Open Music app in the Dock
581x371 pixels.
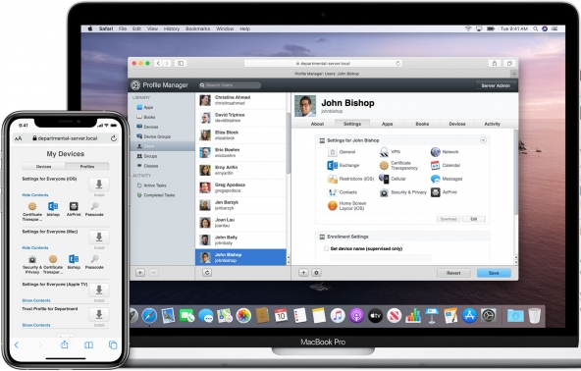click(338, 316)
